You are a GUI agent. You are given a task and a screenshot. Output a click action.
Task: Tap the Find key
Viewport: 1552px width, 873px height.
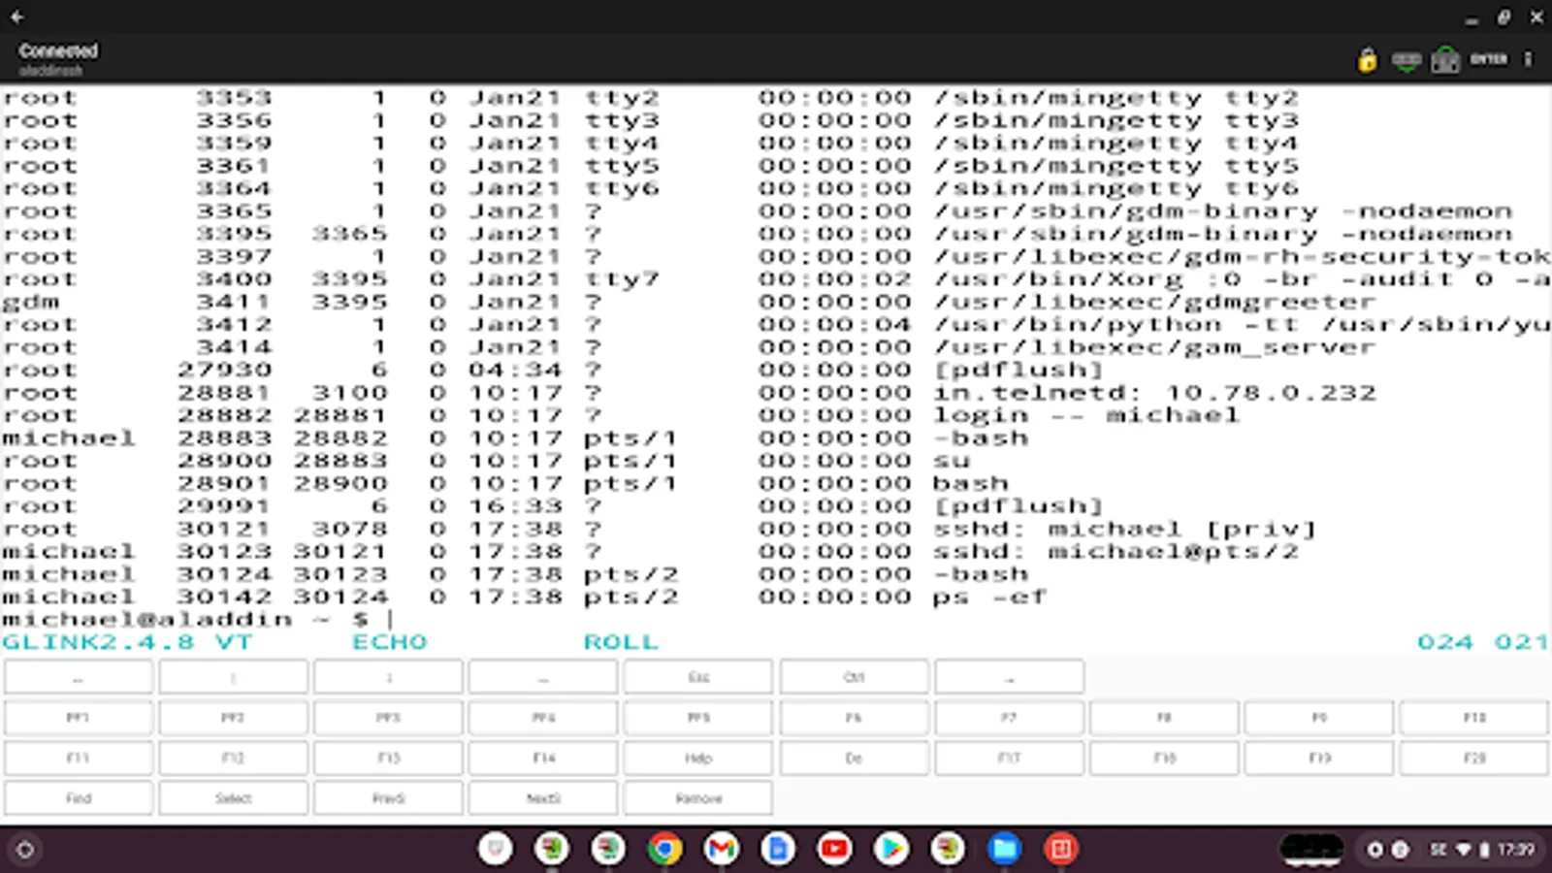[78, 798]
